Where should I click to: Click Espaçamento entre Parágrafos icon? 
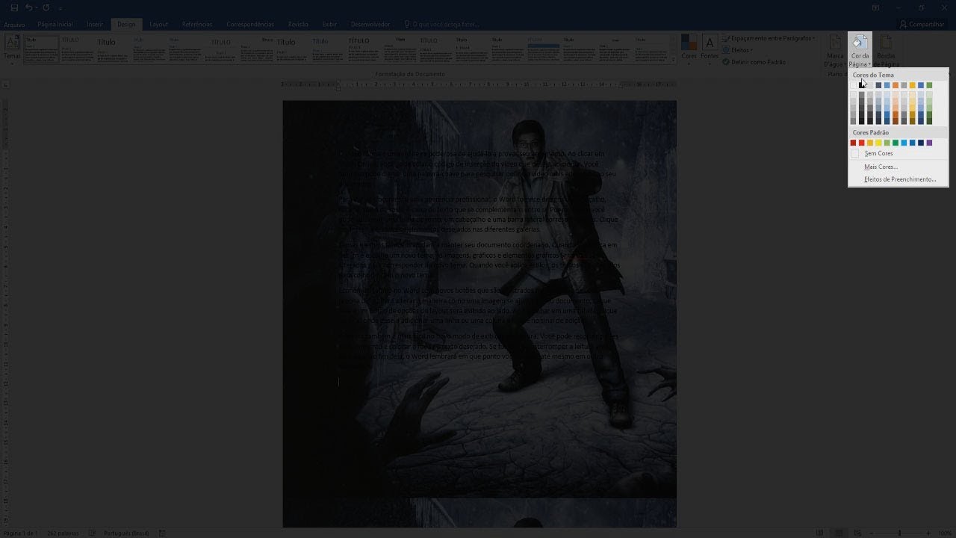(725, 38)
